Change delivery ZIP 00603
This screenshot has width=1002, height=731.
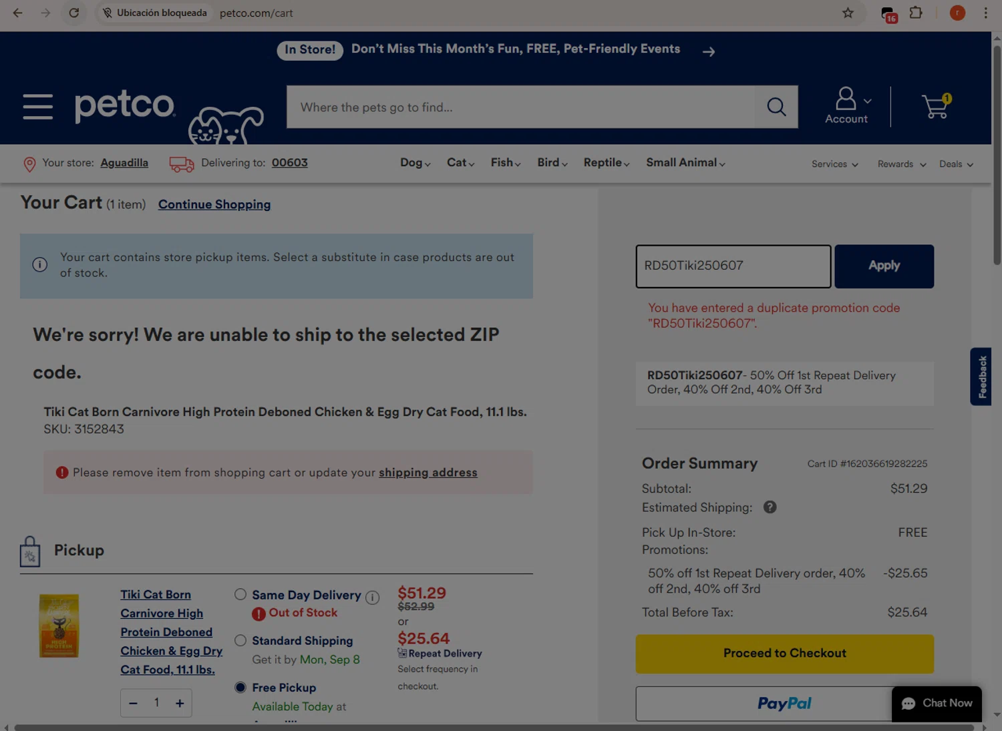[289, 163]
